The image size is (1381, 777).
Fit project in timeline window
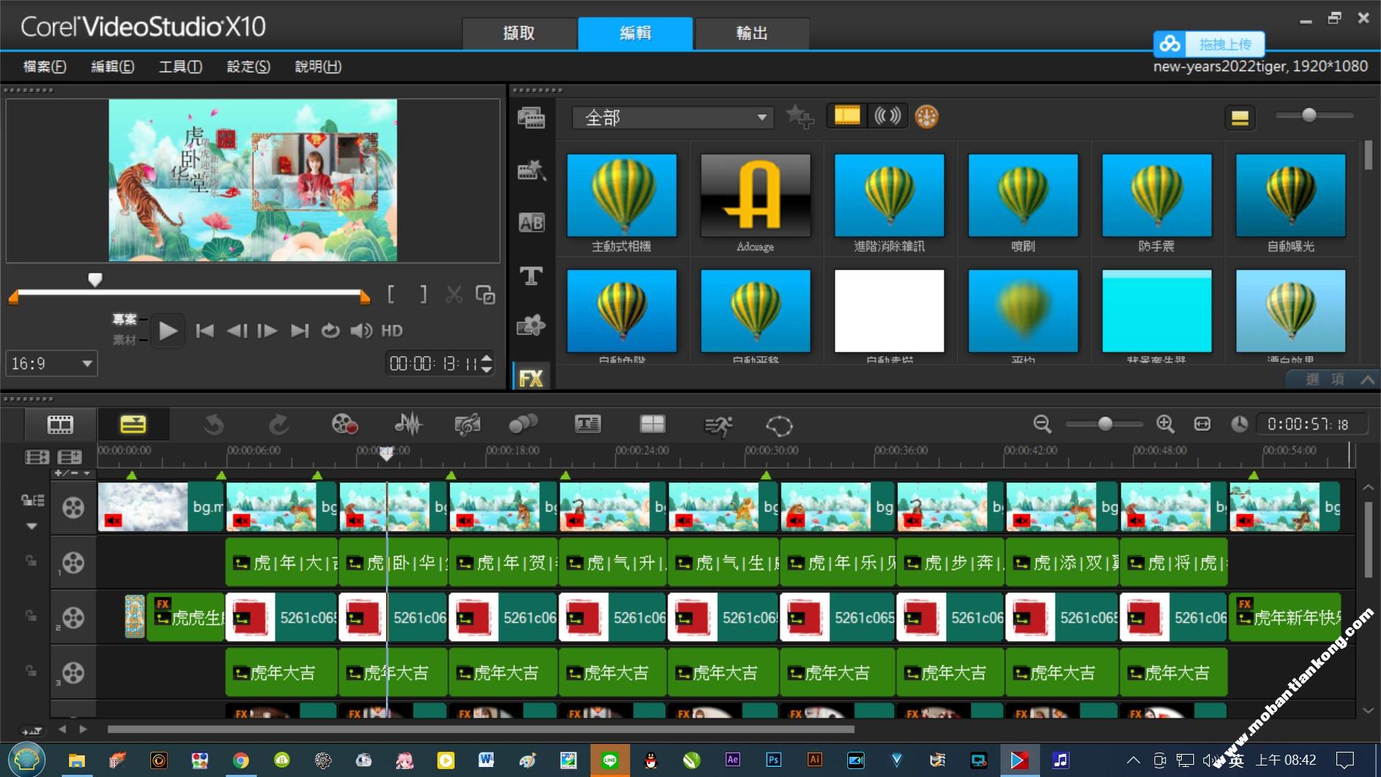point(1203,424)
